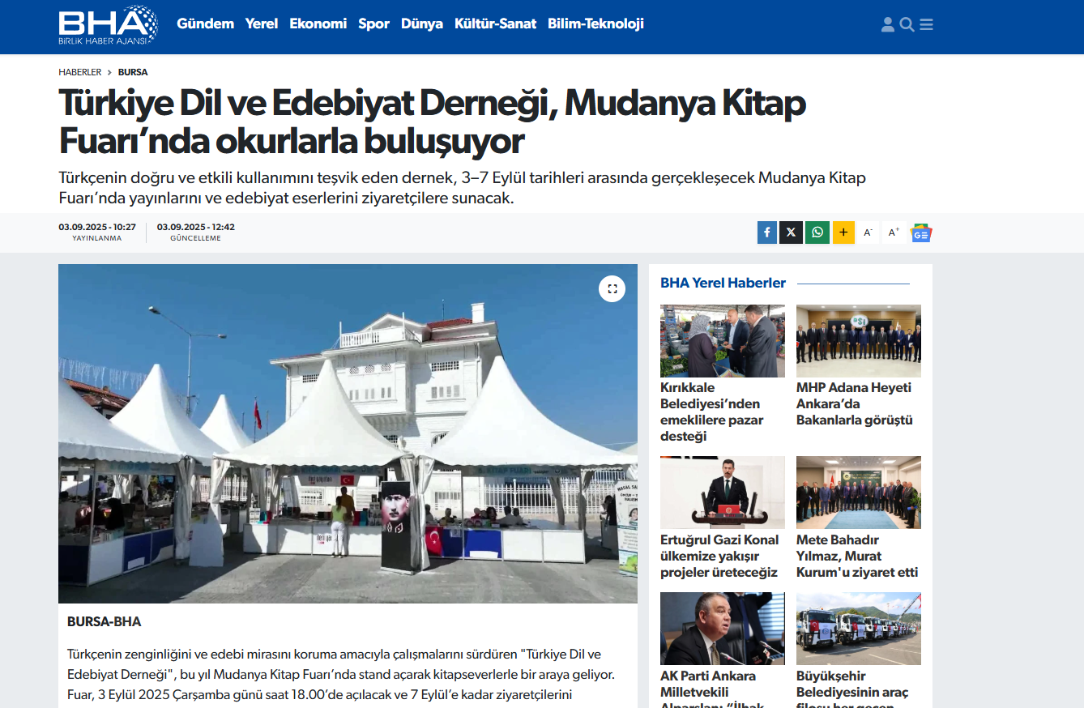Click the HABERLER breadcrumb link
The image size is (1084, 708).
point(79,72)
